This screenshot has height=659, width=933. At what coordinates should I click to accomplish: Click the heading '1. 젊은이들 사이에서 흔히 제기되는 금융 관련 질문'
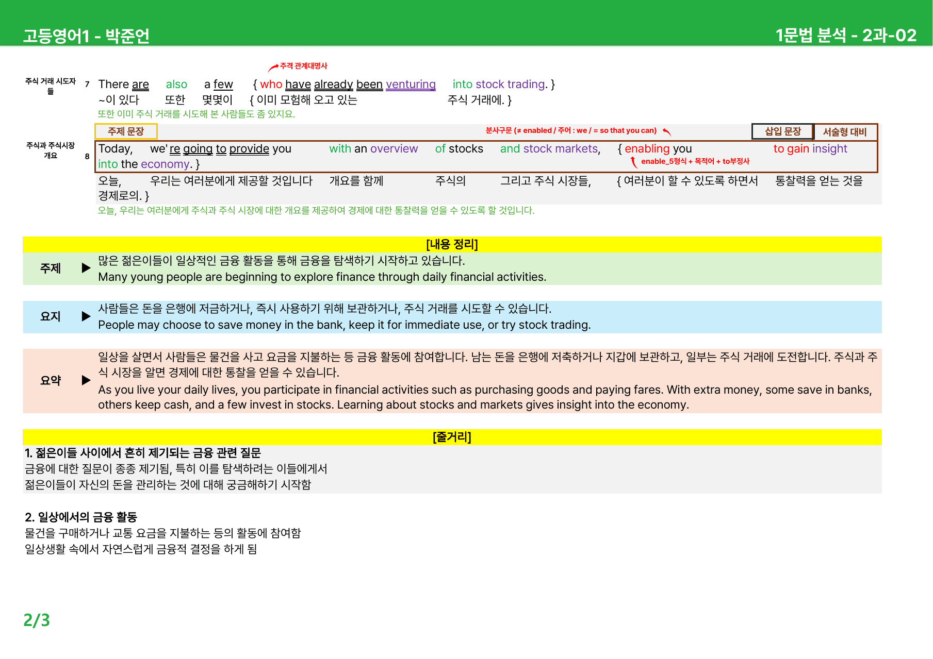click(x=143, y=453)
